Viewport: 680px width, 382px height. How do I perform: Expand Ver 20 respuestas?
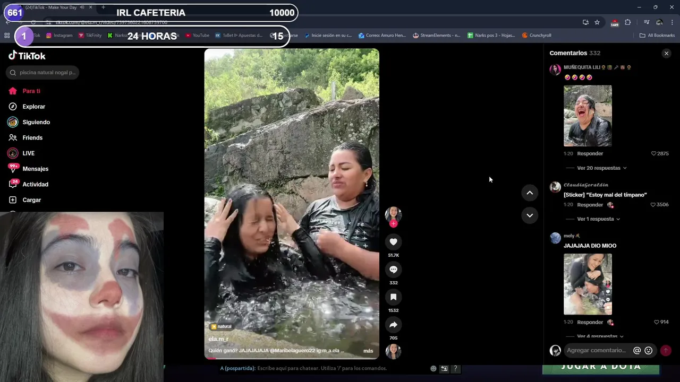pyautogui.click(x=602, y=168)
